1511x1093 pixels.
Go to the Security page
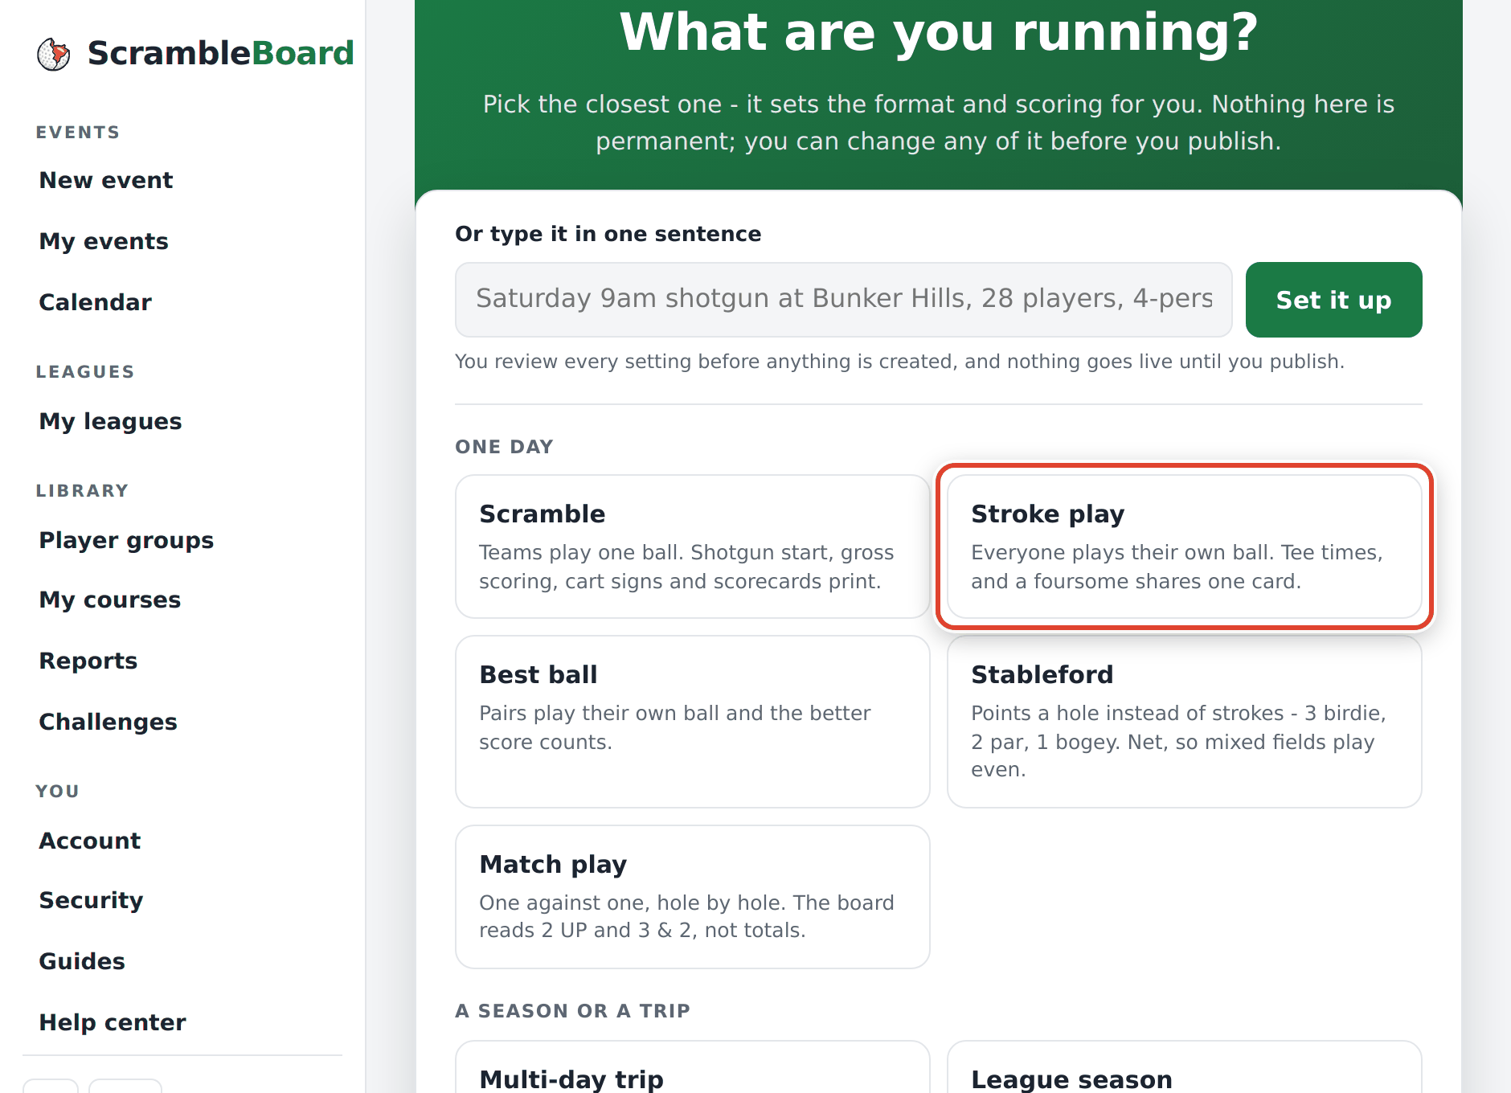point(91,900)
